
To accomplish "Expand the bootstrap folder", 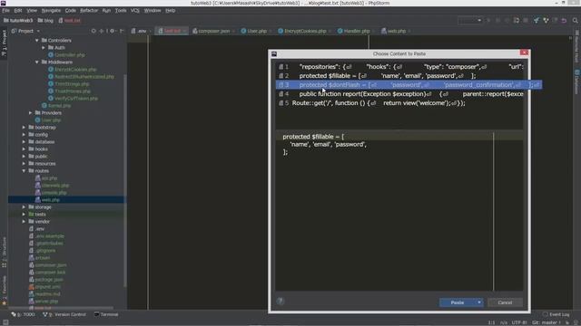I will (24, 127).
